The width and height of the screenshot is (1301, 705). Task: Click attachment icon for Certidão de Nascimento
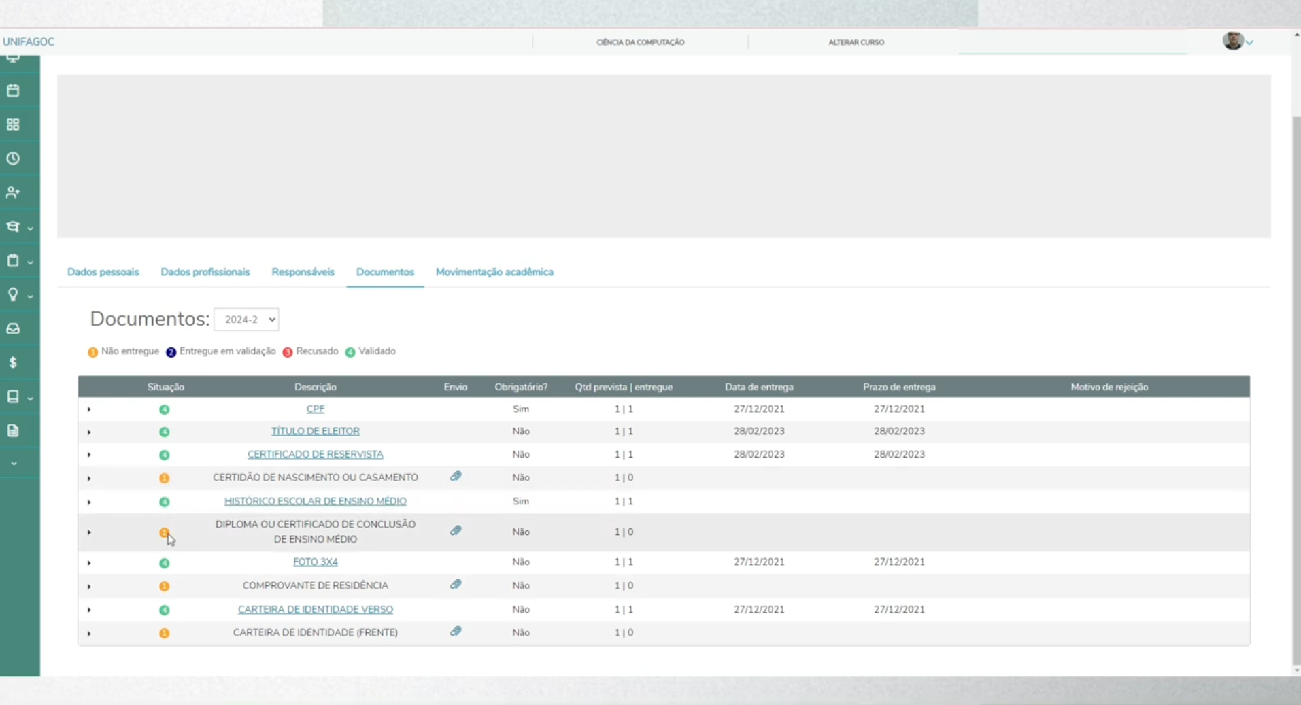tap(456, 477)
